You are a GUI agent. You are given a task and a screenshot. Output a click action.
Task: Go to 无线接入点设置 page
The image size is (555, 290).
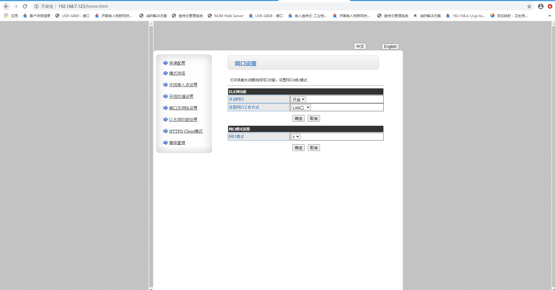pos(183,85)
